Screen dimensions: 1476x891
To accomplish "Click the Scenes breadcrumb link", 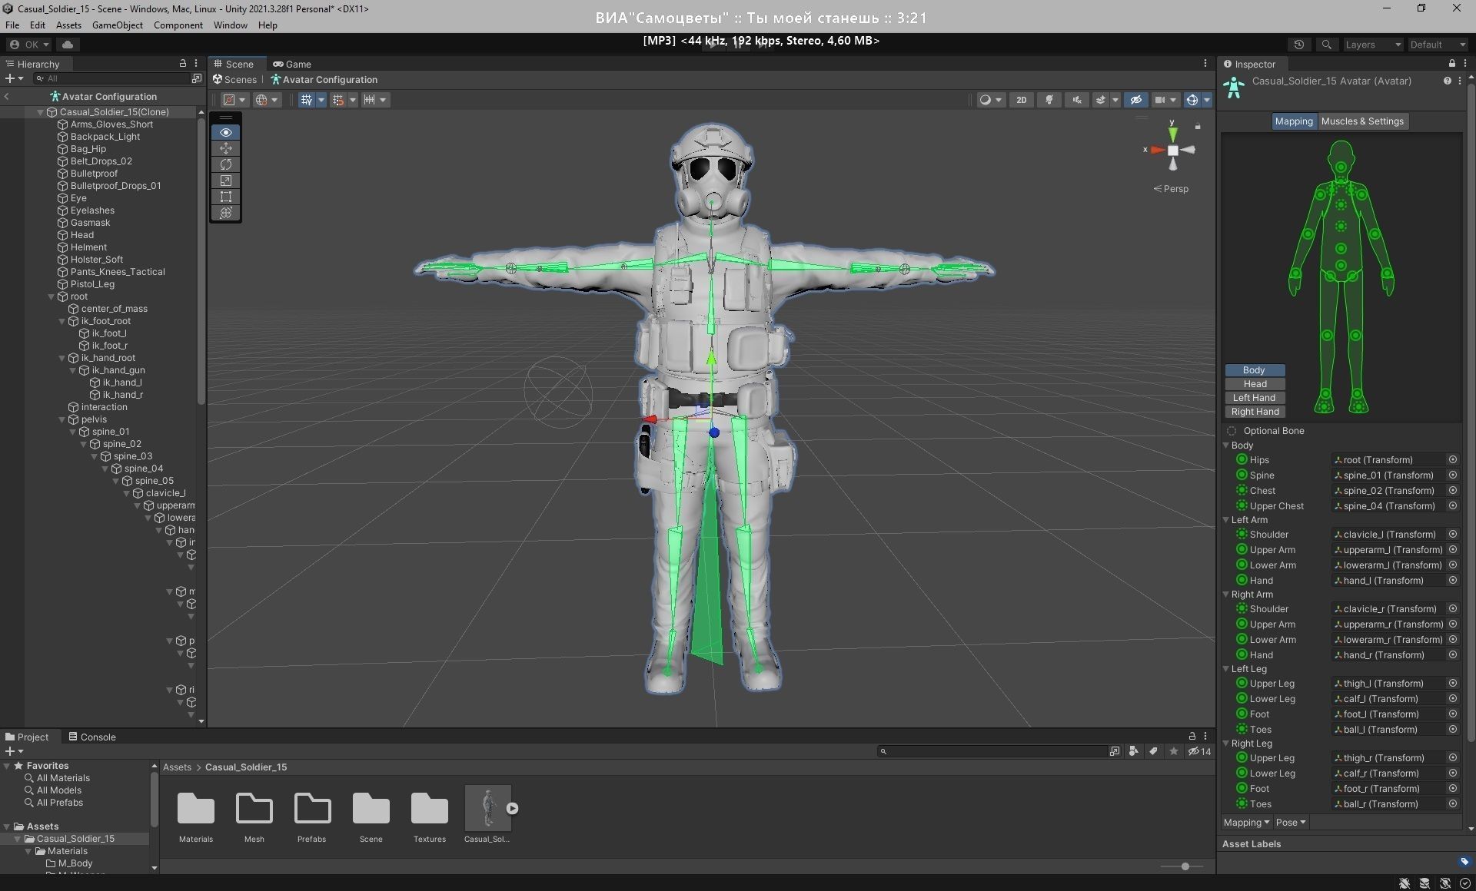I will pos(234,80).
